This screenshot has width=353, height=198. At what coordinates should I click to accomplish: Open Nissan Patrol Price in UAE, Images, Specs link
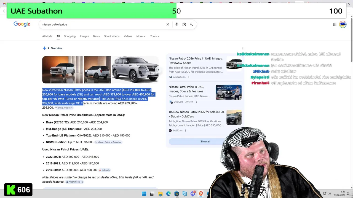tap(186, 89)
